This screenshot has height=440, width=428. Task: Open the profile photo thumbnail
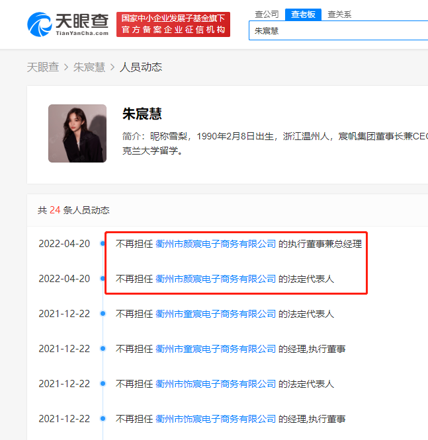point(77,133)
